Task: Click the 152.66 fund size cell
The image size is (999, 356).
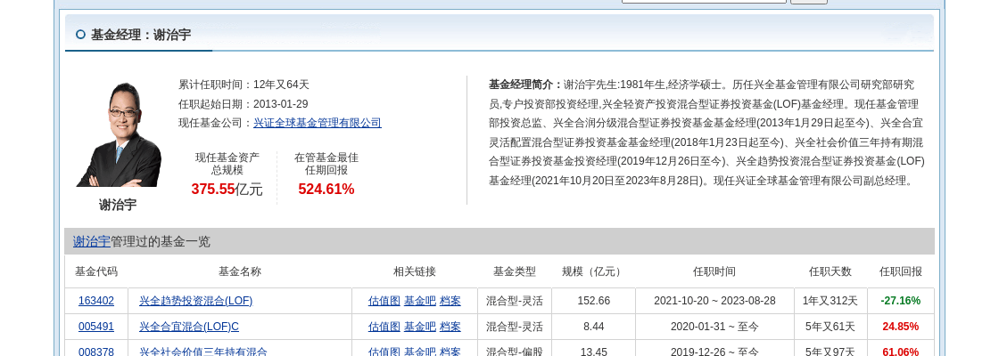Action: 593,301
